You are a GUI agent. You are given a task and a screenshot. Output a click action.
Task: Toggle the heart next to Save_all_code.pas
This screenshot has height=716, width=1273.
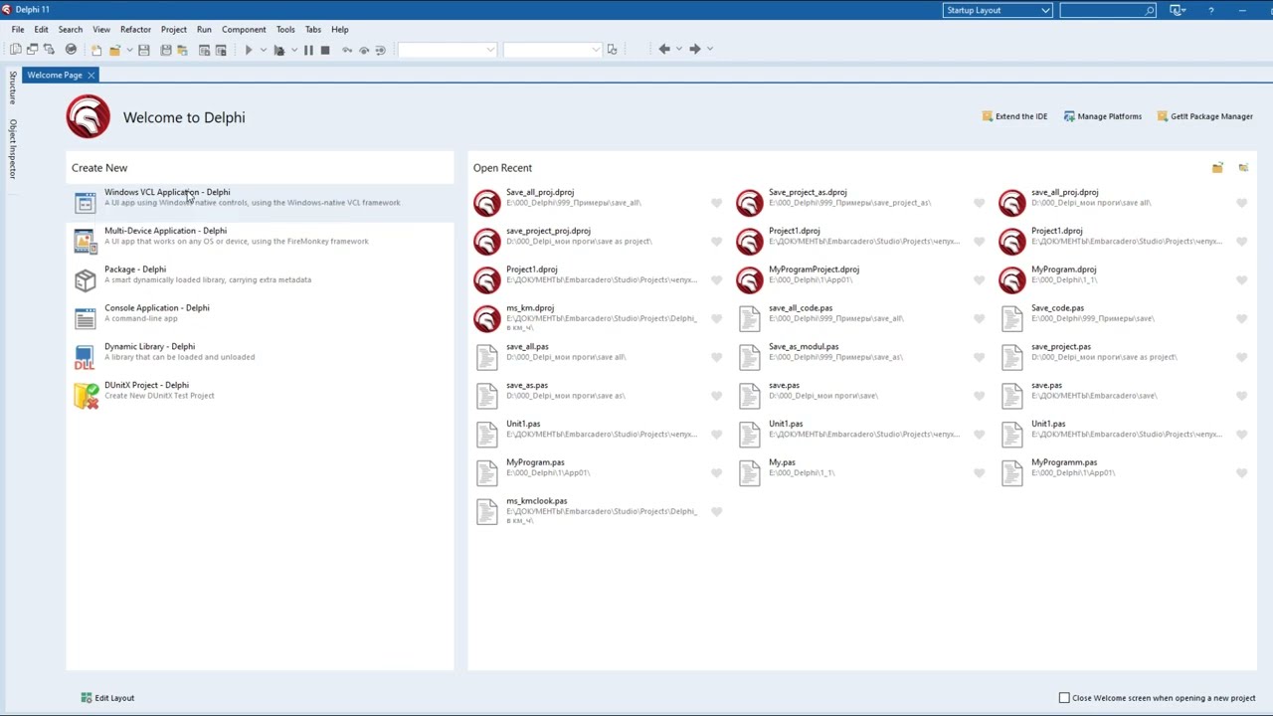click(x=979, y=319)
